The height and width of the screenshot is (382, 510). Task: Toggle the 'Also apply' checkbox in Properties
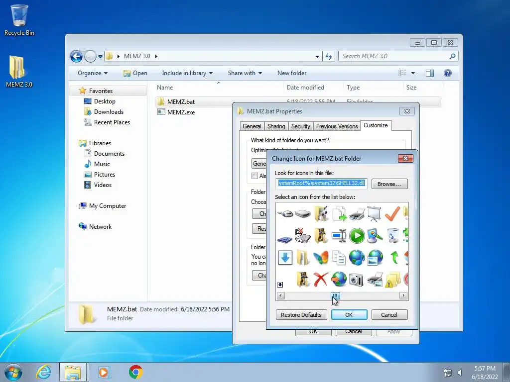tap(255, 176)
